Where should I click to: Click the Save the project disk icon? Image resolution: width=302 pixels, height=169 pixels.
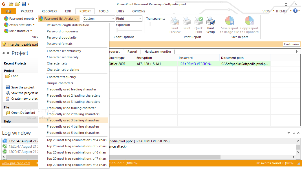pyautogui.click(x=8, y=87)
